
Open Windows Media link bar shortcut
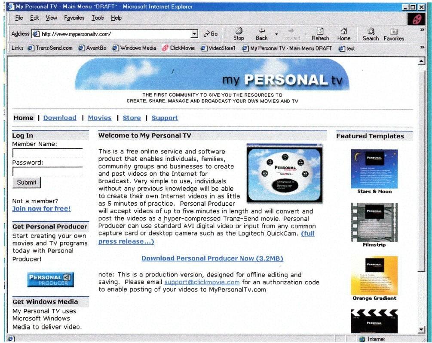(x=135, y=48)
